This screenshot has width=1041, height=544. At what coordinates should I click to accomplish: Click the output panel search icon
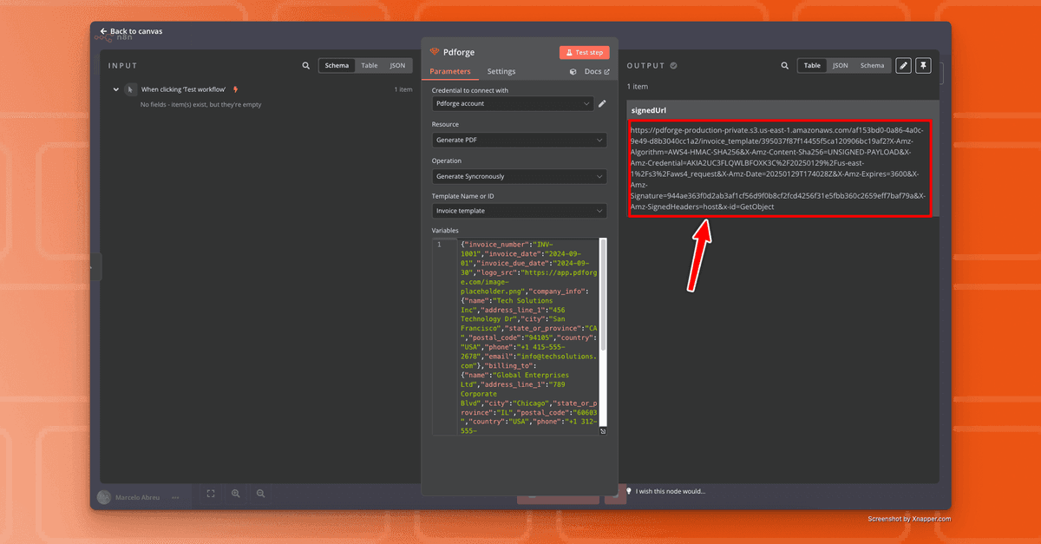[x=785, y=65]
